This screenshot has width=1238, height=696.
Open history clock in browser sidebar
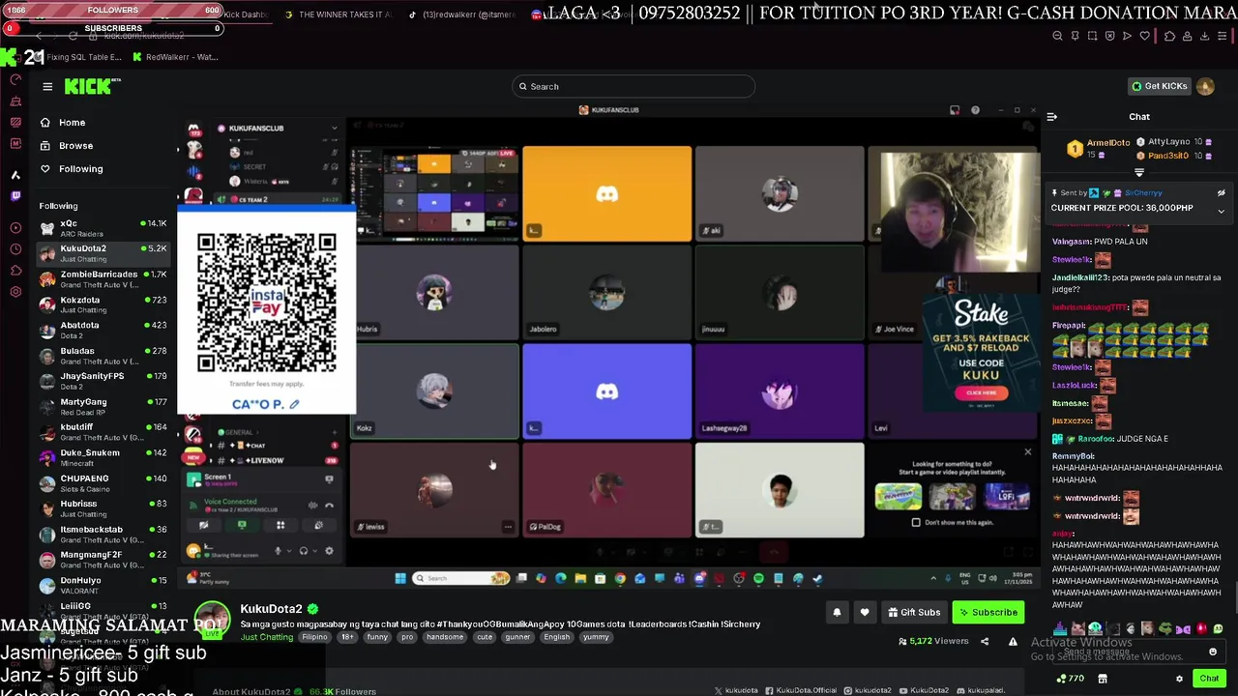tap(15, 249)
